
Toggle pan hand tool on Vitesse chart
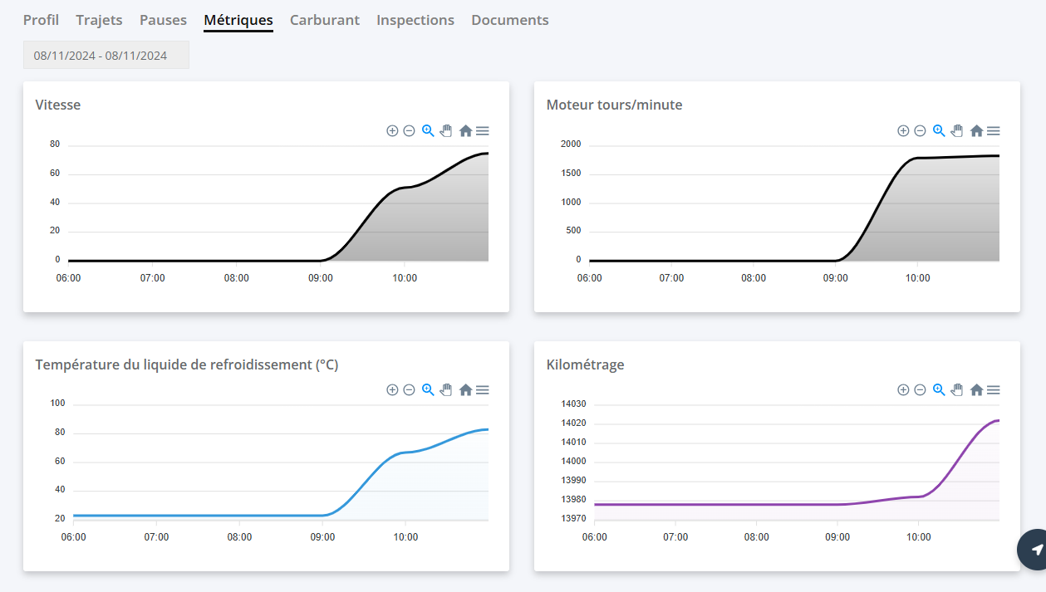pyautogui.click(x=446, y=130)
